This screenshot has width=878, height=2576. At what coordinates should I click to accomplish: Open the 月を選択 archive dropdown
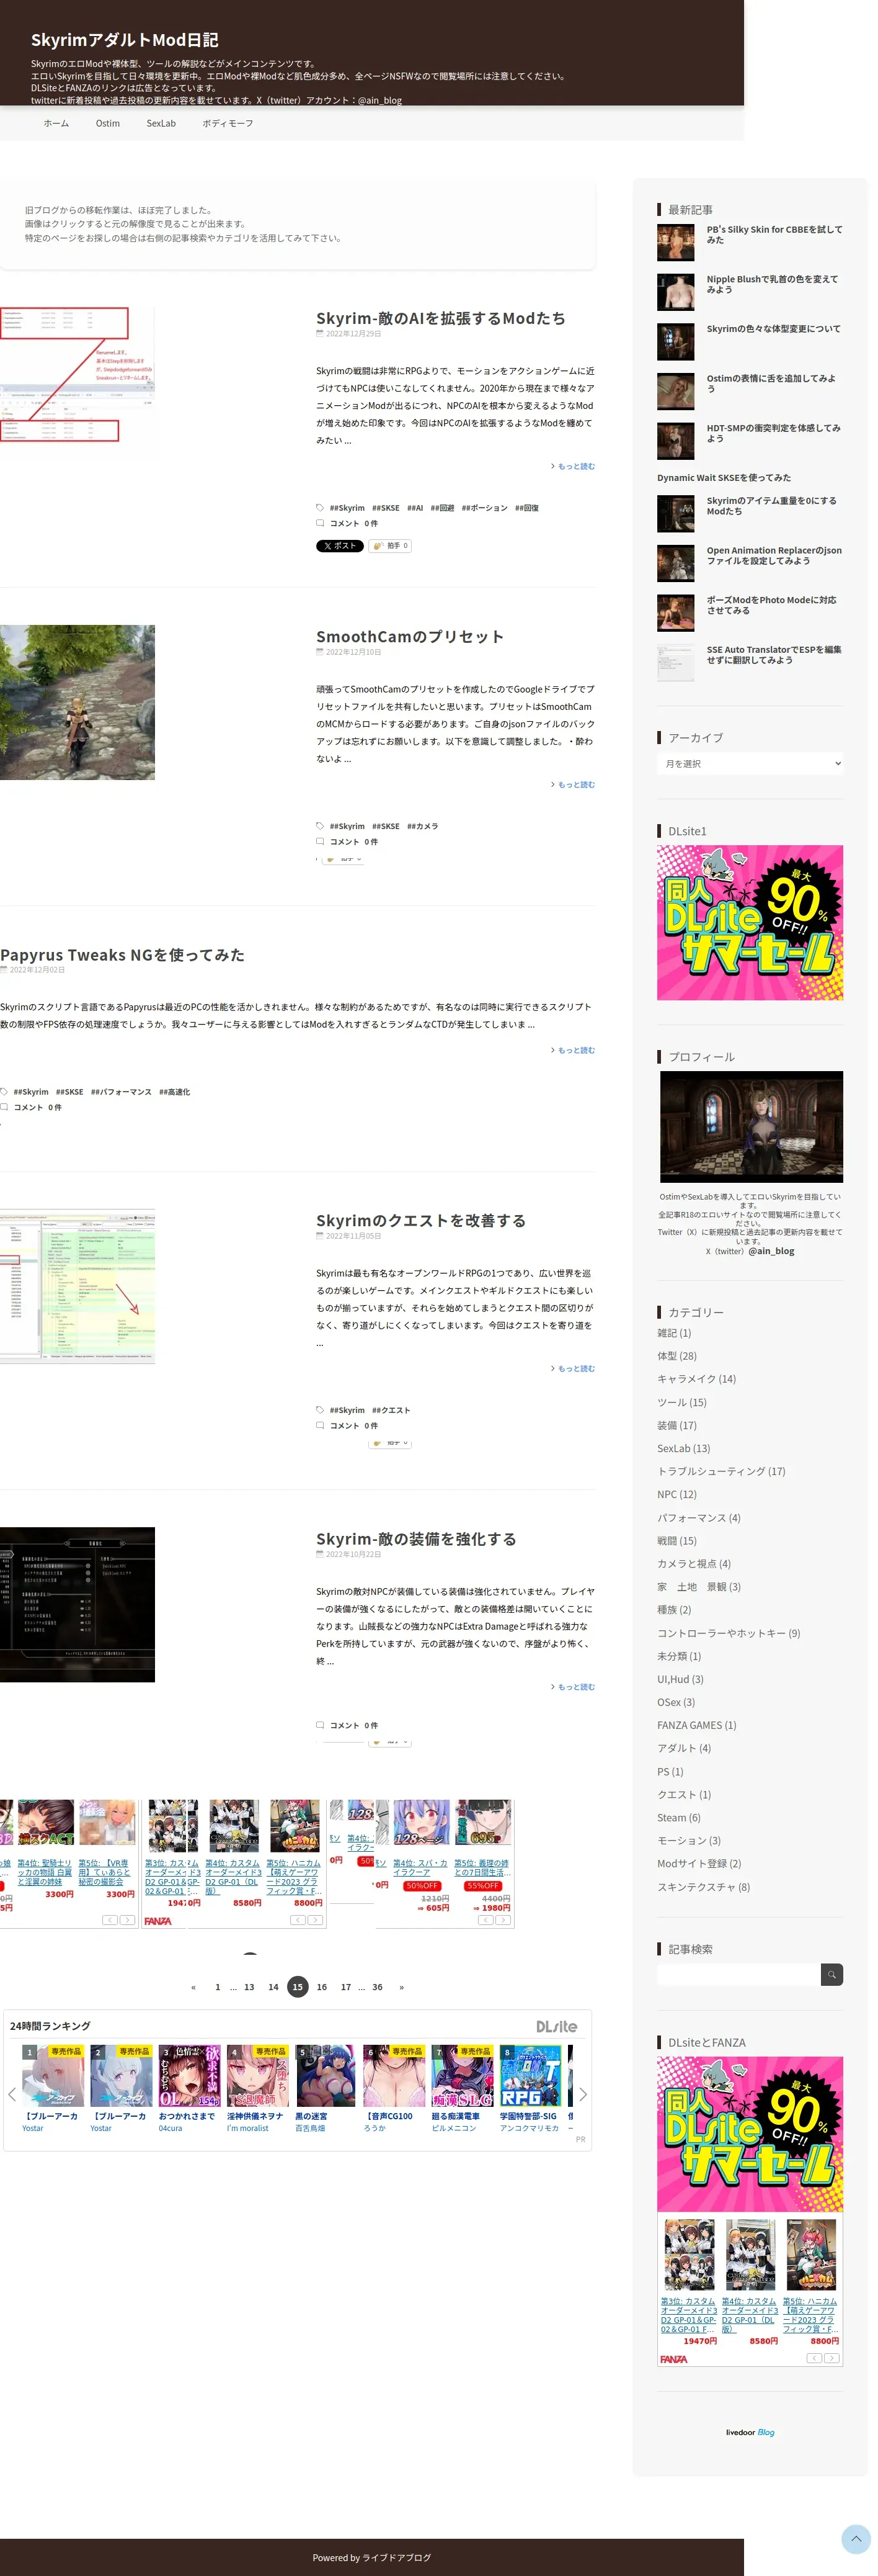coord(750,764)
